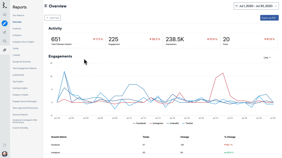Open Instagram Story Insights in the sidebar

click(23, 42)
